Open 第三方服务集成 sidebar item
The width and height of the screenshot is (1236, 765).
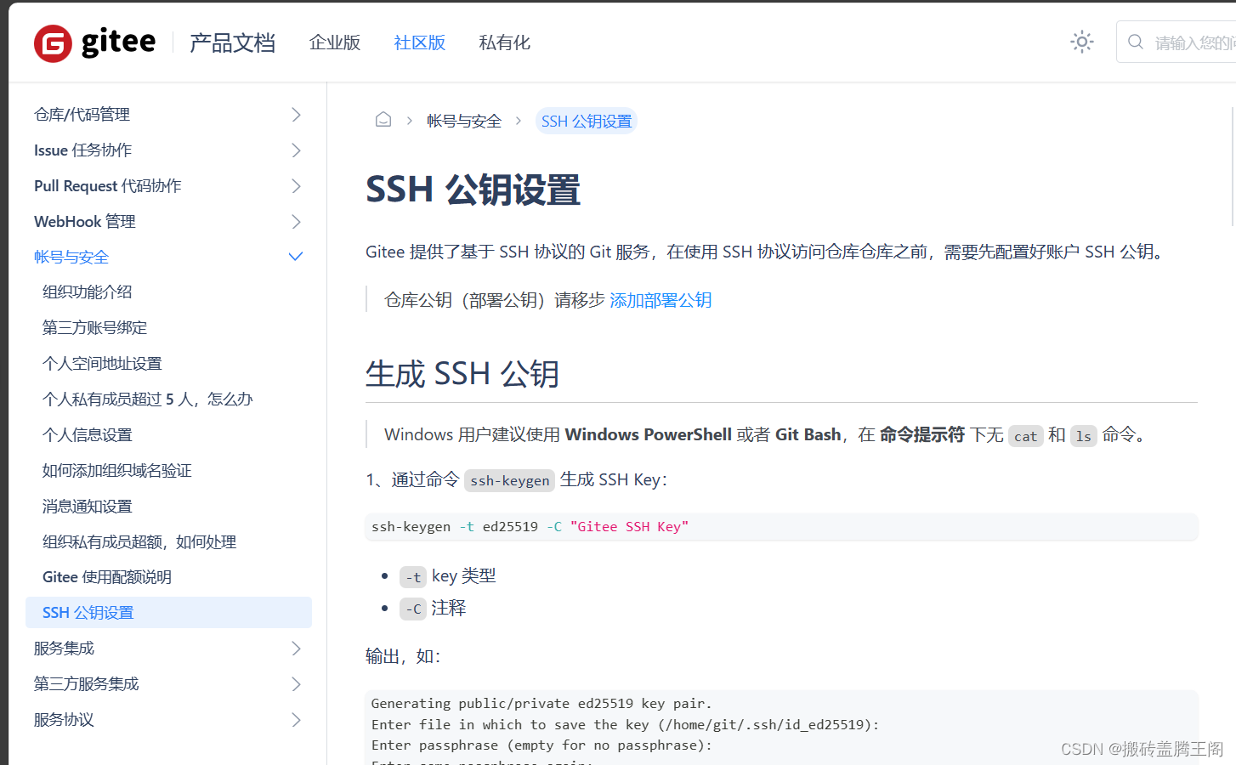point(87,684)
